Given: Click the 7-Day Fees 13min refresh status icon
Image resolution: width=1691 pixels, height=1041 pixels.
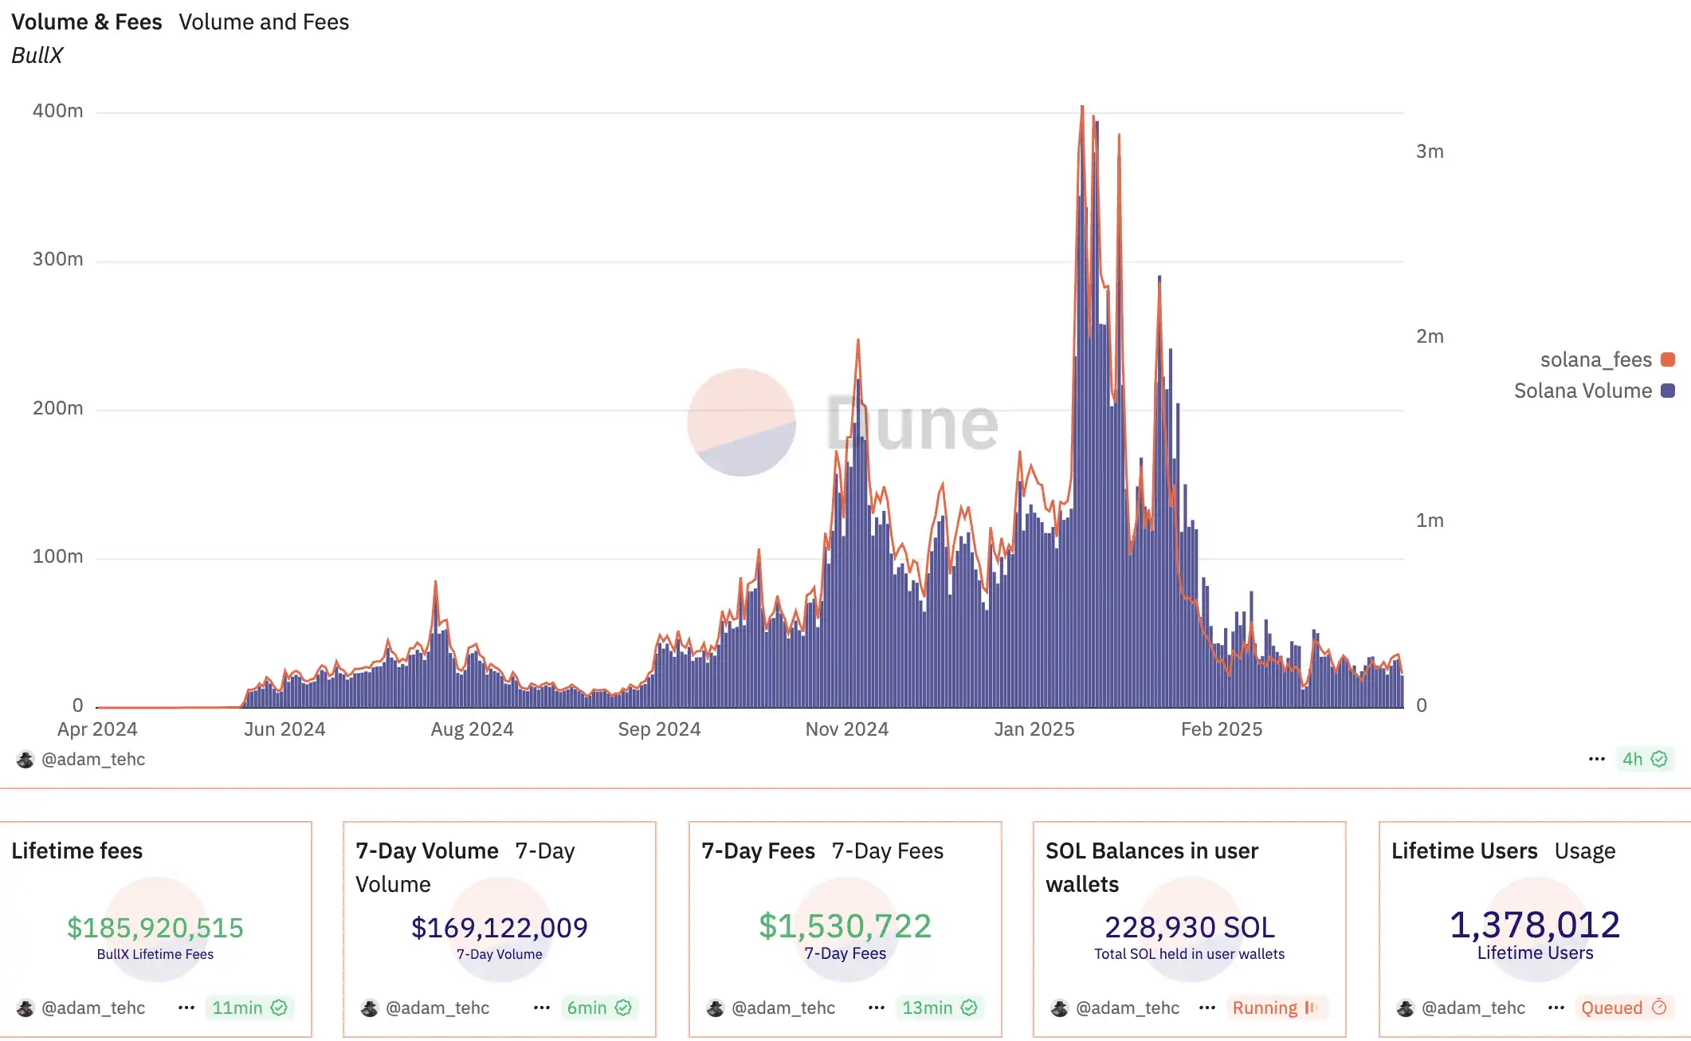Looking at the screenshot, I should click(969, 1008).
